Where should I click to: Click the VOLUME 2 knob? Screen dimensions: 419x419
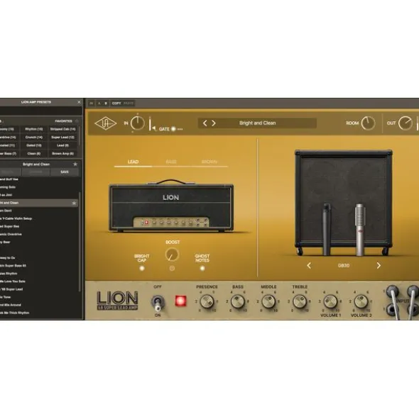(361, 302)
